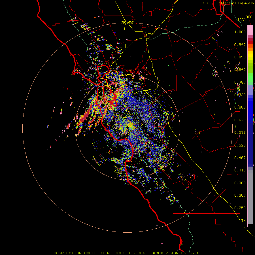This screenshot has height=255, width=255.
Task: Select the 0.627 scale value
Action: click(x=240, y=120)
